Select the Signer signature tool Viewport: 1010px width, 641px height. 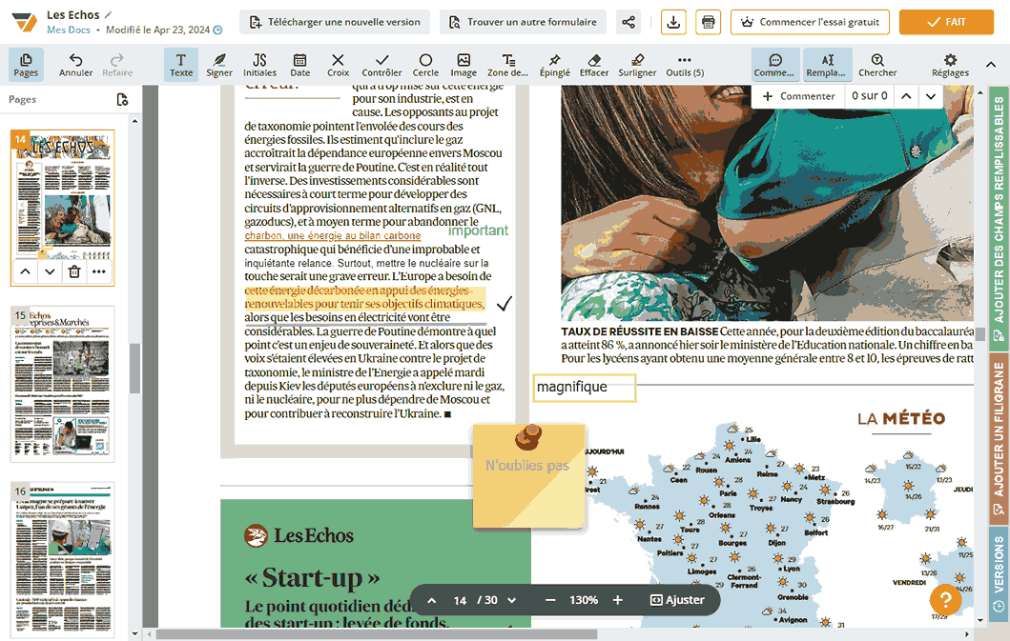tap(219, 65)
